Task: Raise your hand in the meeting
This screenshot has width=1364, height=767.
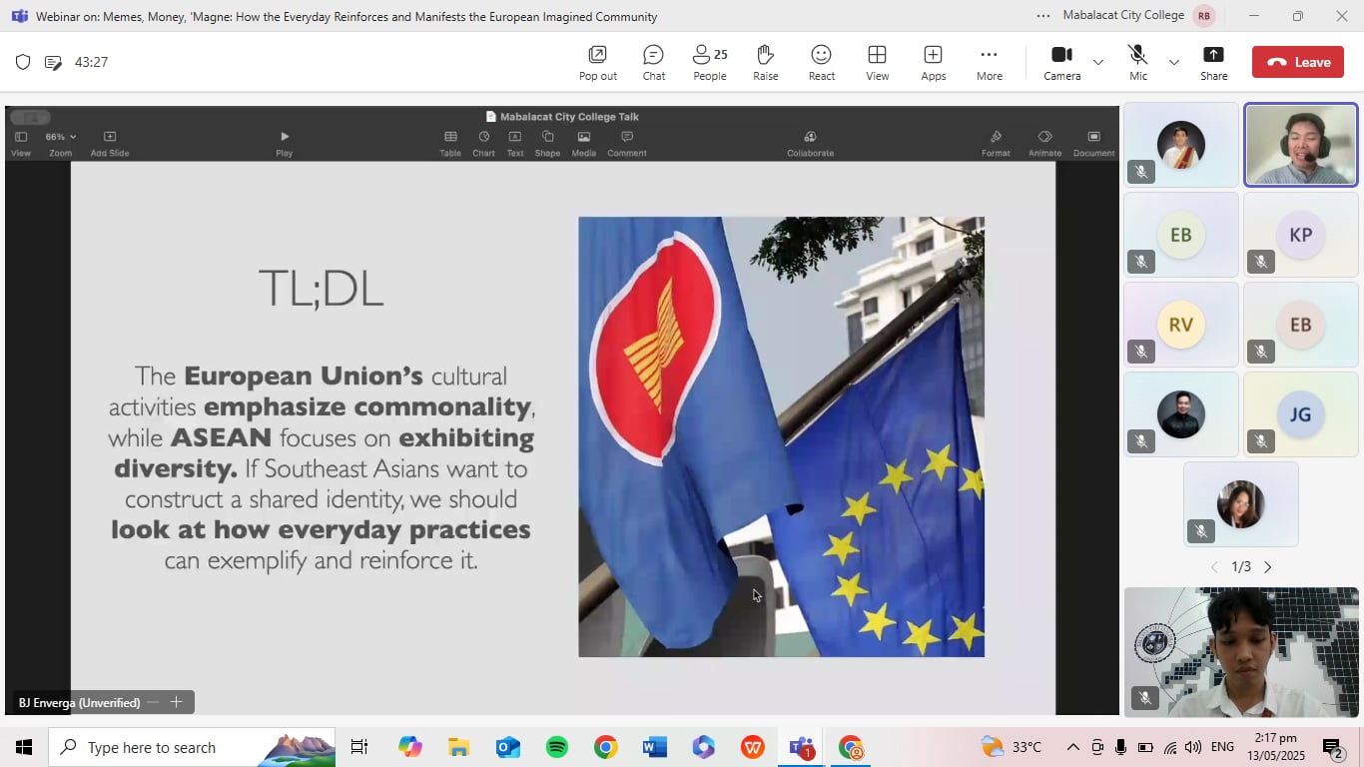Action: tap(766, 62)
